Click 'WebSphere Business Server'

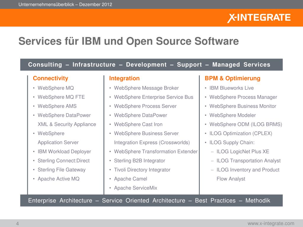click(146, 133)
